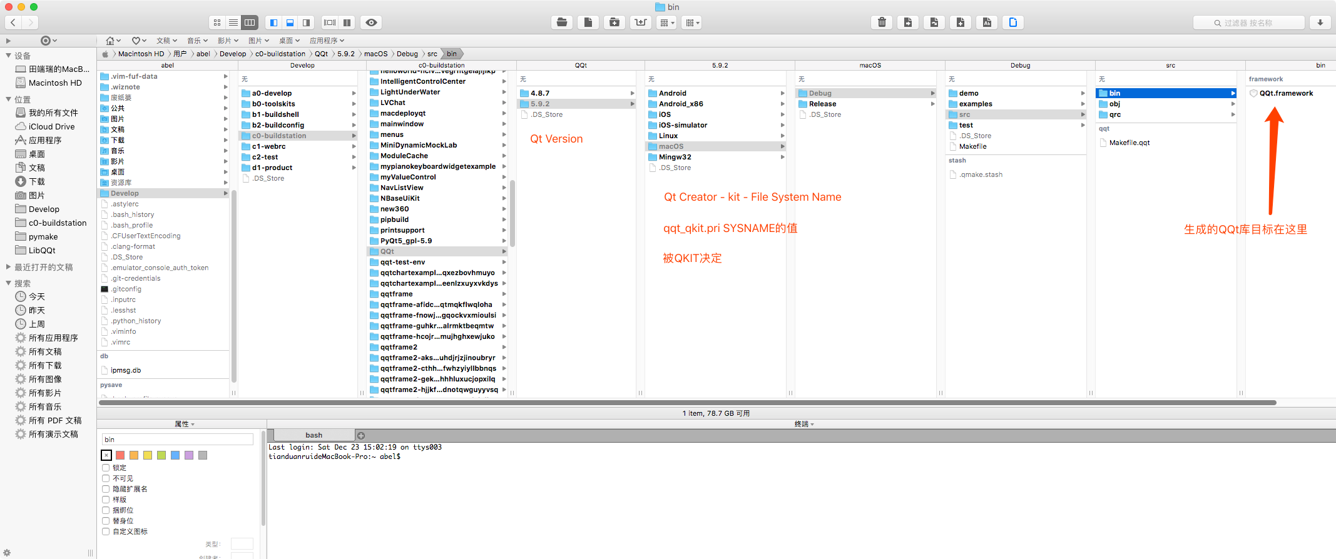Screen dimensions: 1336x559
Task: Collapse the 搜索 sidebar section
Action: 8,283
